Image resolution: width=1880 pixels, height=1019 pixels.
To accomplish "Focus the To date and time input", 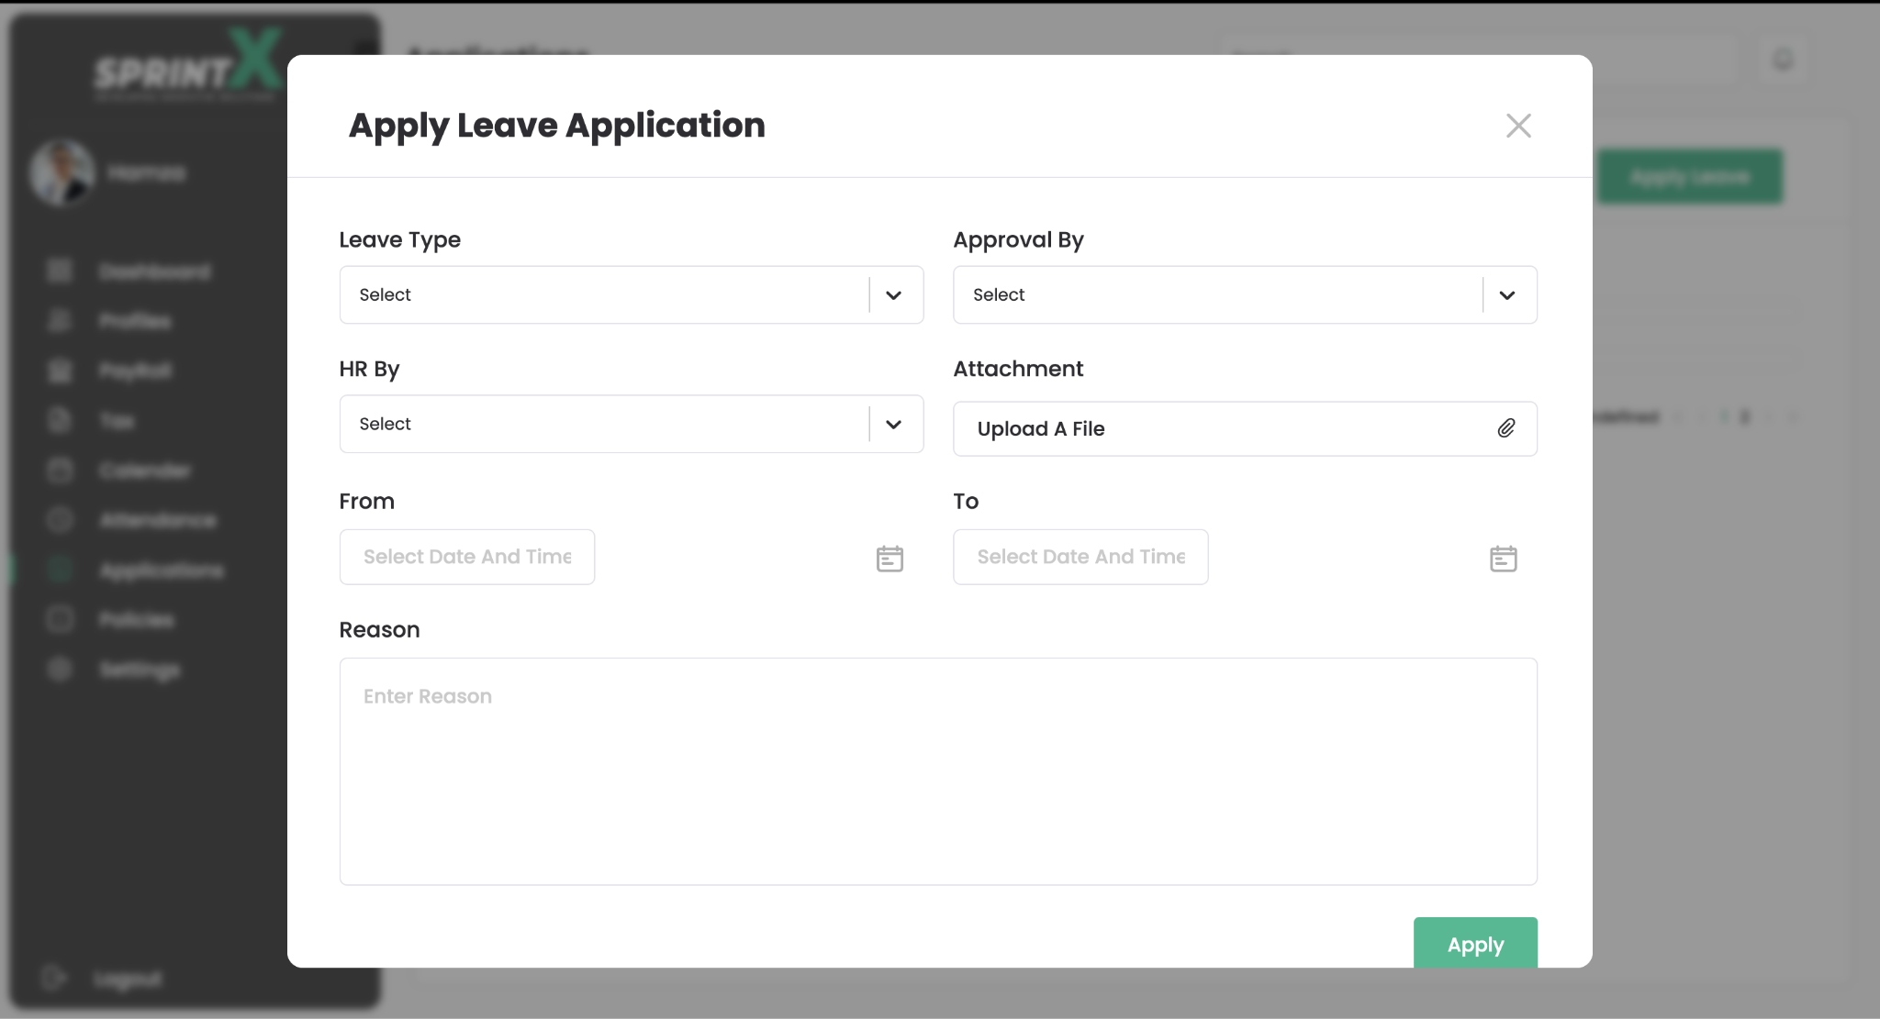I will (x=1080, y=557).
